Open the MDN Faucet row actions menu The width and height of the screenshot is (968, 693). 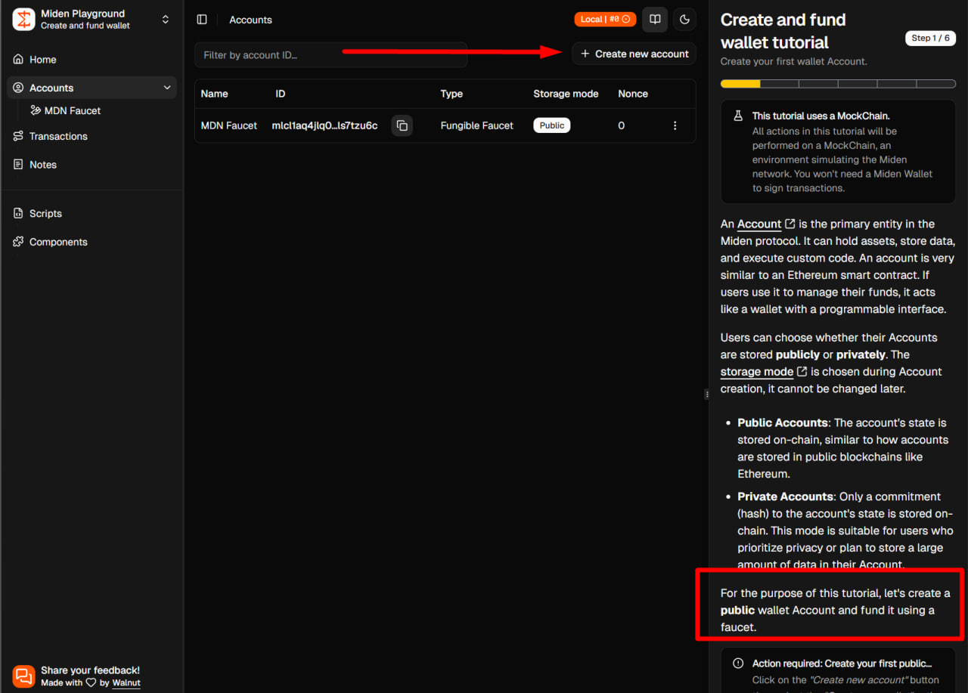pos(675,125)
